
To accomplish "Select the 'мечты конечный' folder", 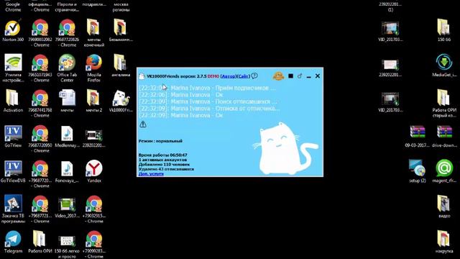I will click(94, 33).
